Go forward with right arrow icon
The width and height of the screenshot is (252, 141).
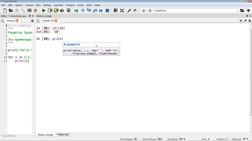(x=150, y=11)
